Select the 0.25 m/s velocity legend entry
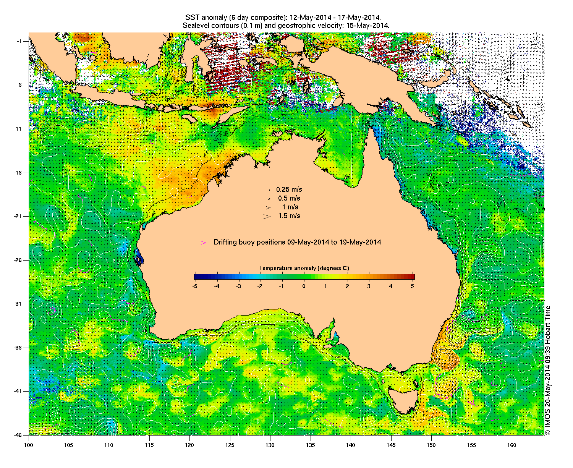573x468 pixels. tap(285, 189)
